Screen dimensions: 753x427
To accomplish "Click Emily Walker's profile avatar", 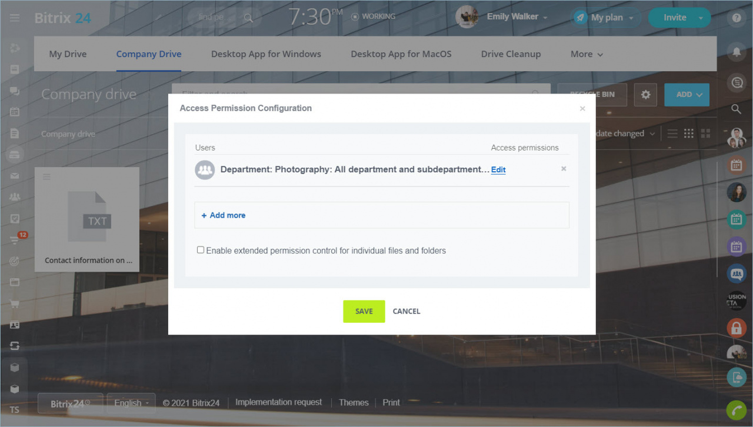I will click(x=467, y=17).
